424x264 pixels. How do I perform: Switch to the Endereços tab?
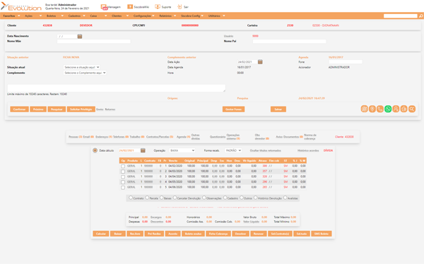coord(104,137)
